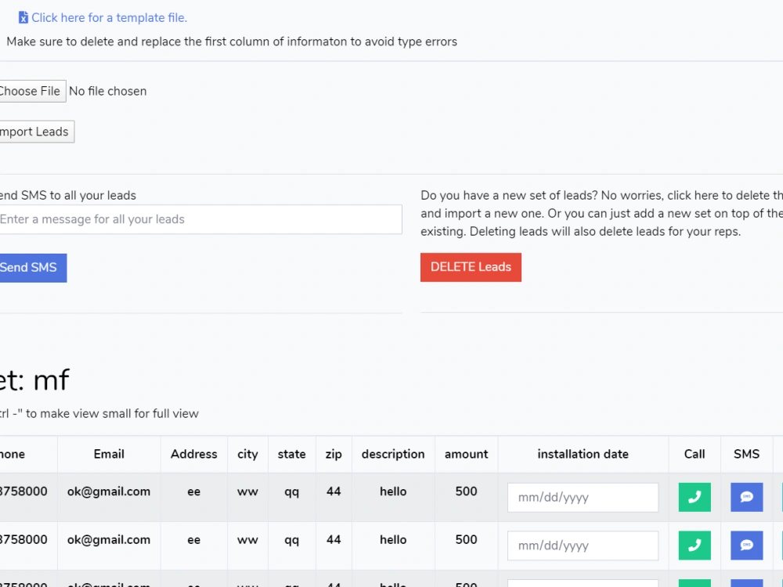Click the 500 amount in first row
The width and height of the screenshot is (783, 587).
pyautogui.click(x=467, y=492)
